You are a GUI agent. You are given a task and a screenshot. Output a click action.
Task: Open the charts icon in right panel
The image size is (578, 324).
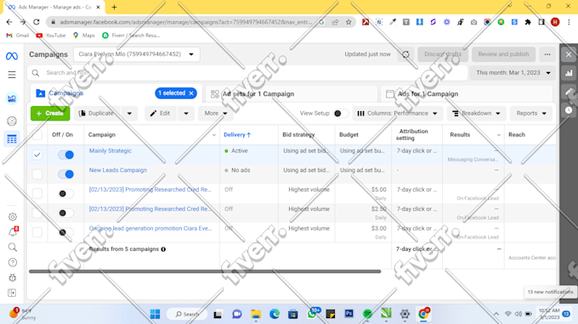click(x=569, y=73)
